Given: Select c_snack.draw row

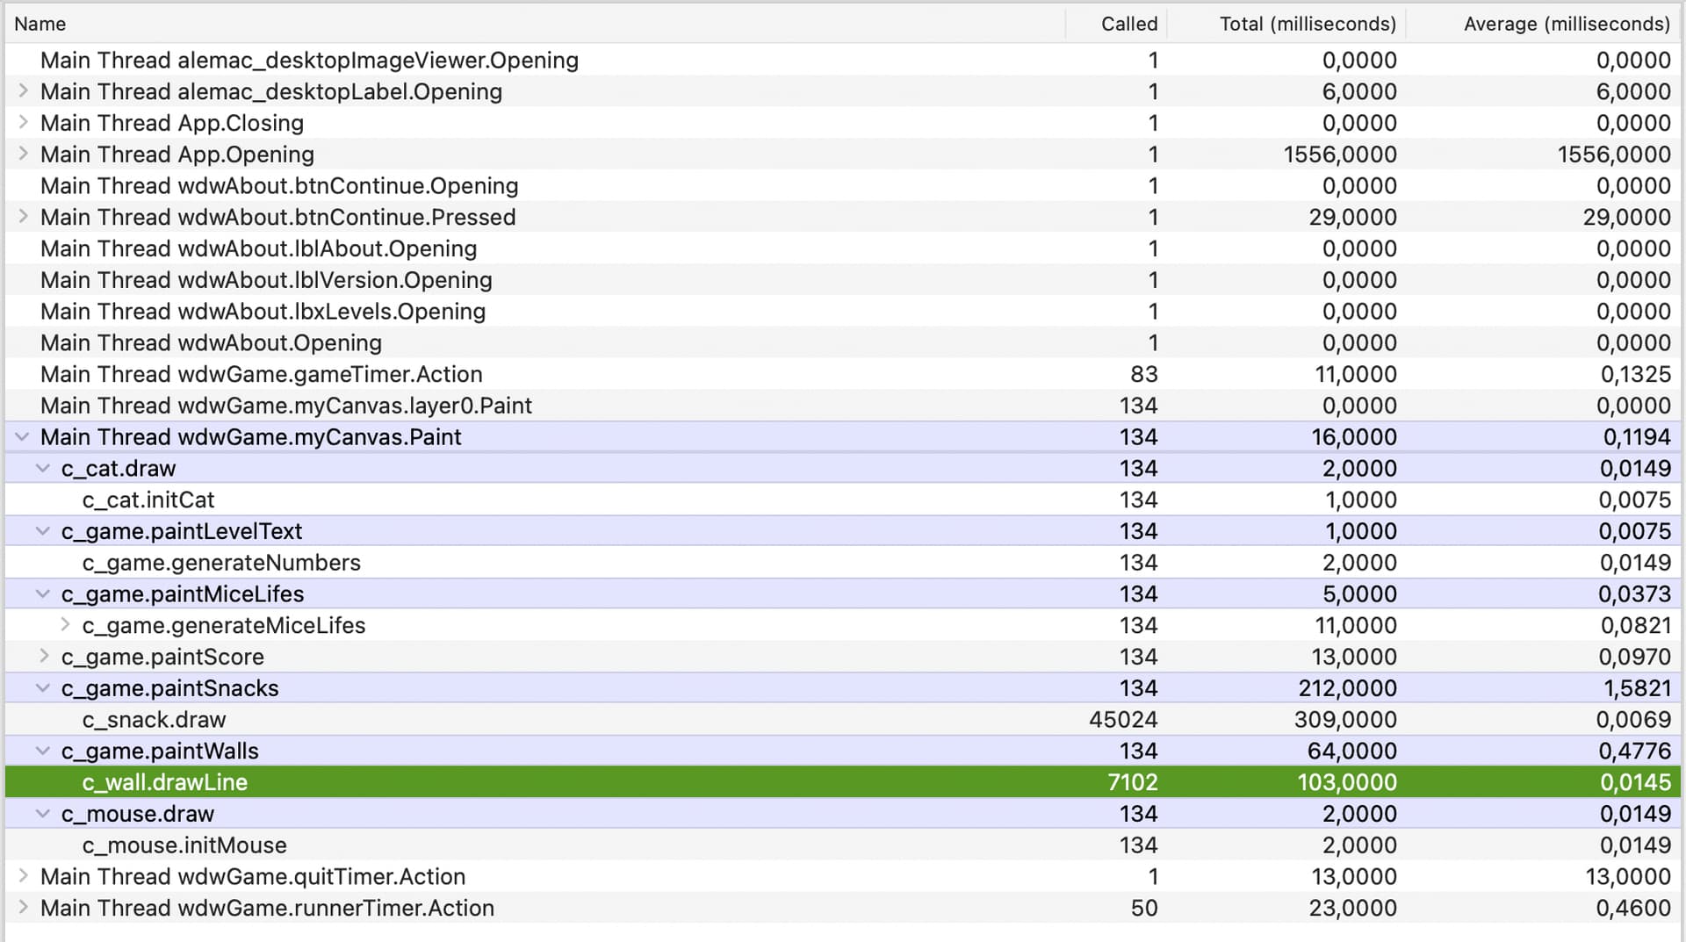Looking at the screenshot, I should [843, 720].
